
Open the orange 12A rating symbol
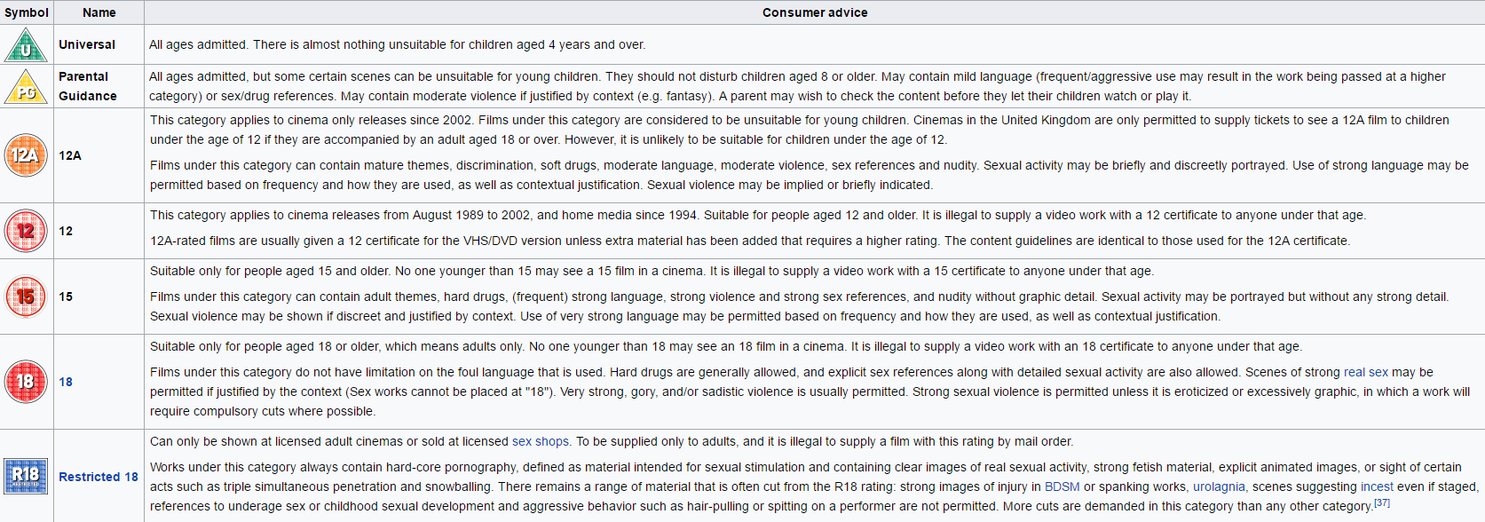tap(26, 155)
